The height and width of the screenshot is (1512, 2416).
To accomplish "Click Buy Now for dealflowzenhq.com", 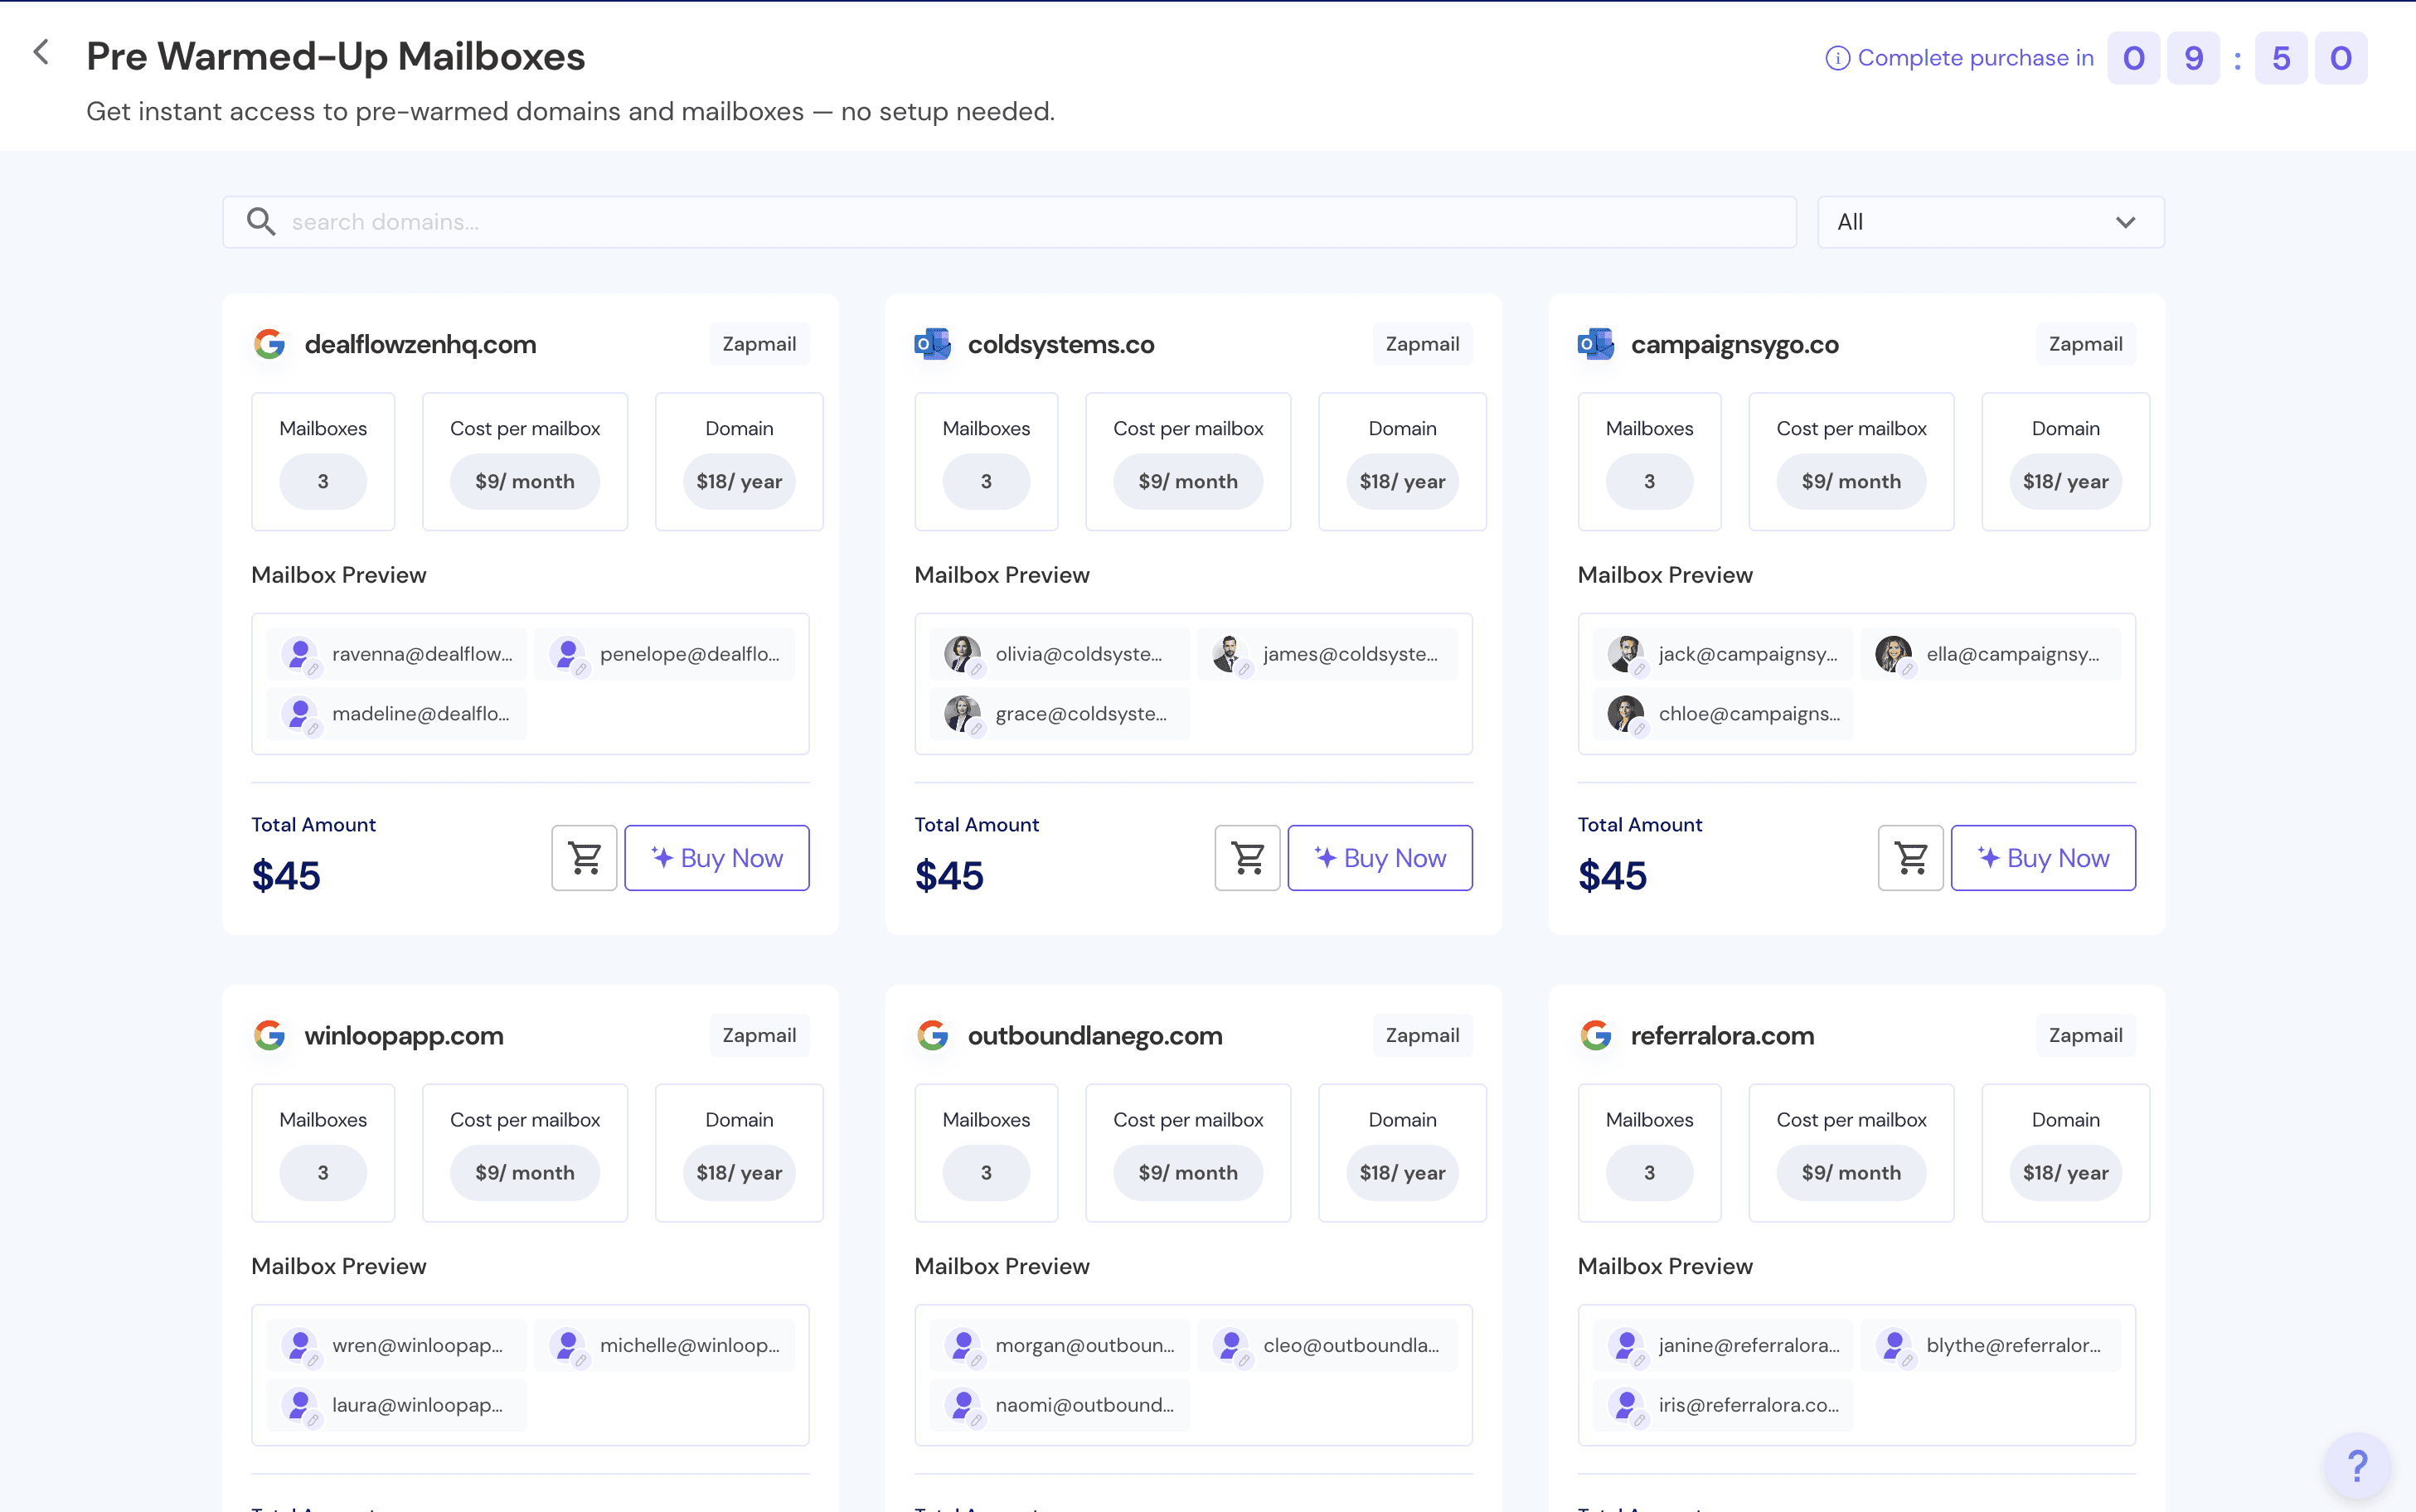I will [x=716, y=857].
